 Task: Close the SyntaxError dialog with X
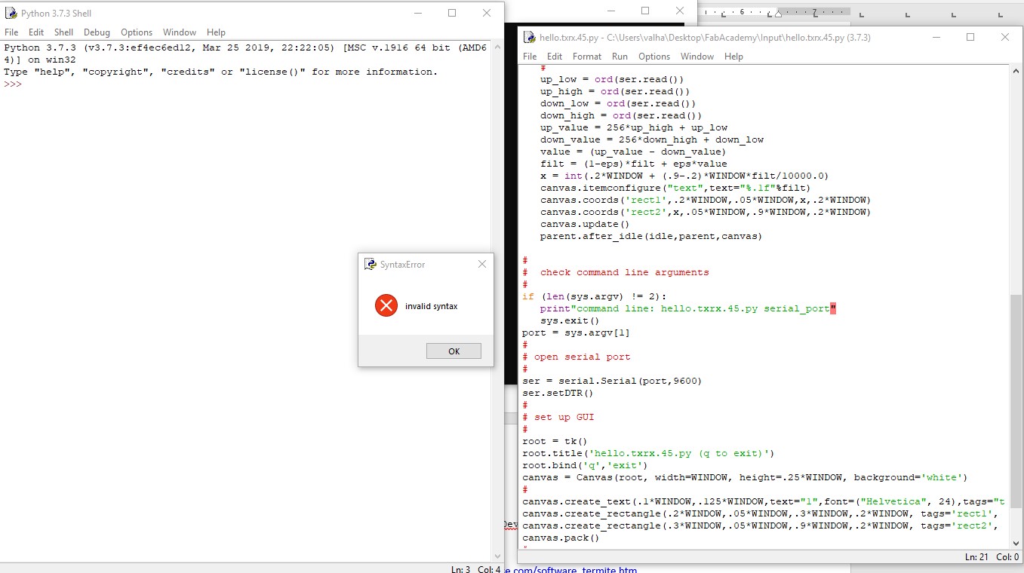[x=482, y=264]
